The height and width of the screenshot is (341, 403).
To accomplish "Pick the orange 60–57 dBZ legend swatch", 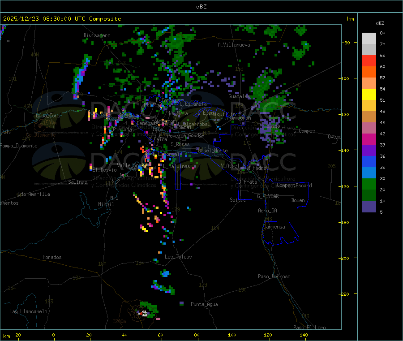I will tap(369, 72).
